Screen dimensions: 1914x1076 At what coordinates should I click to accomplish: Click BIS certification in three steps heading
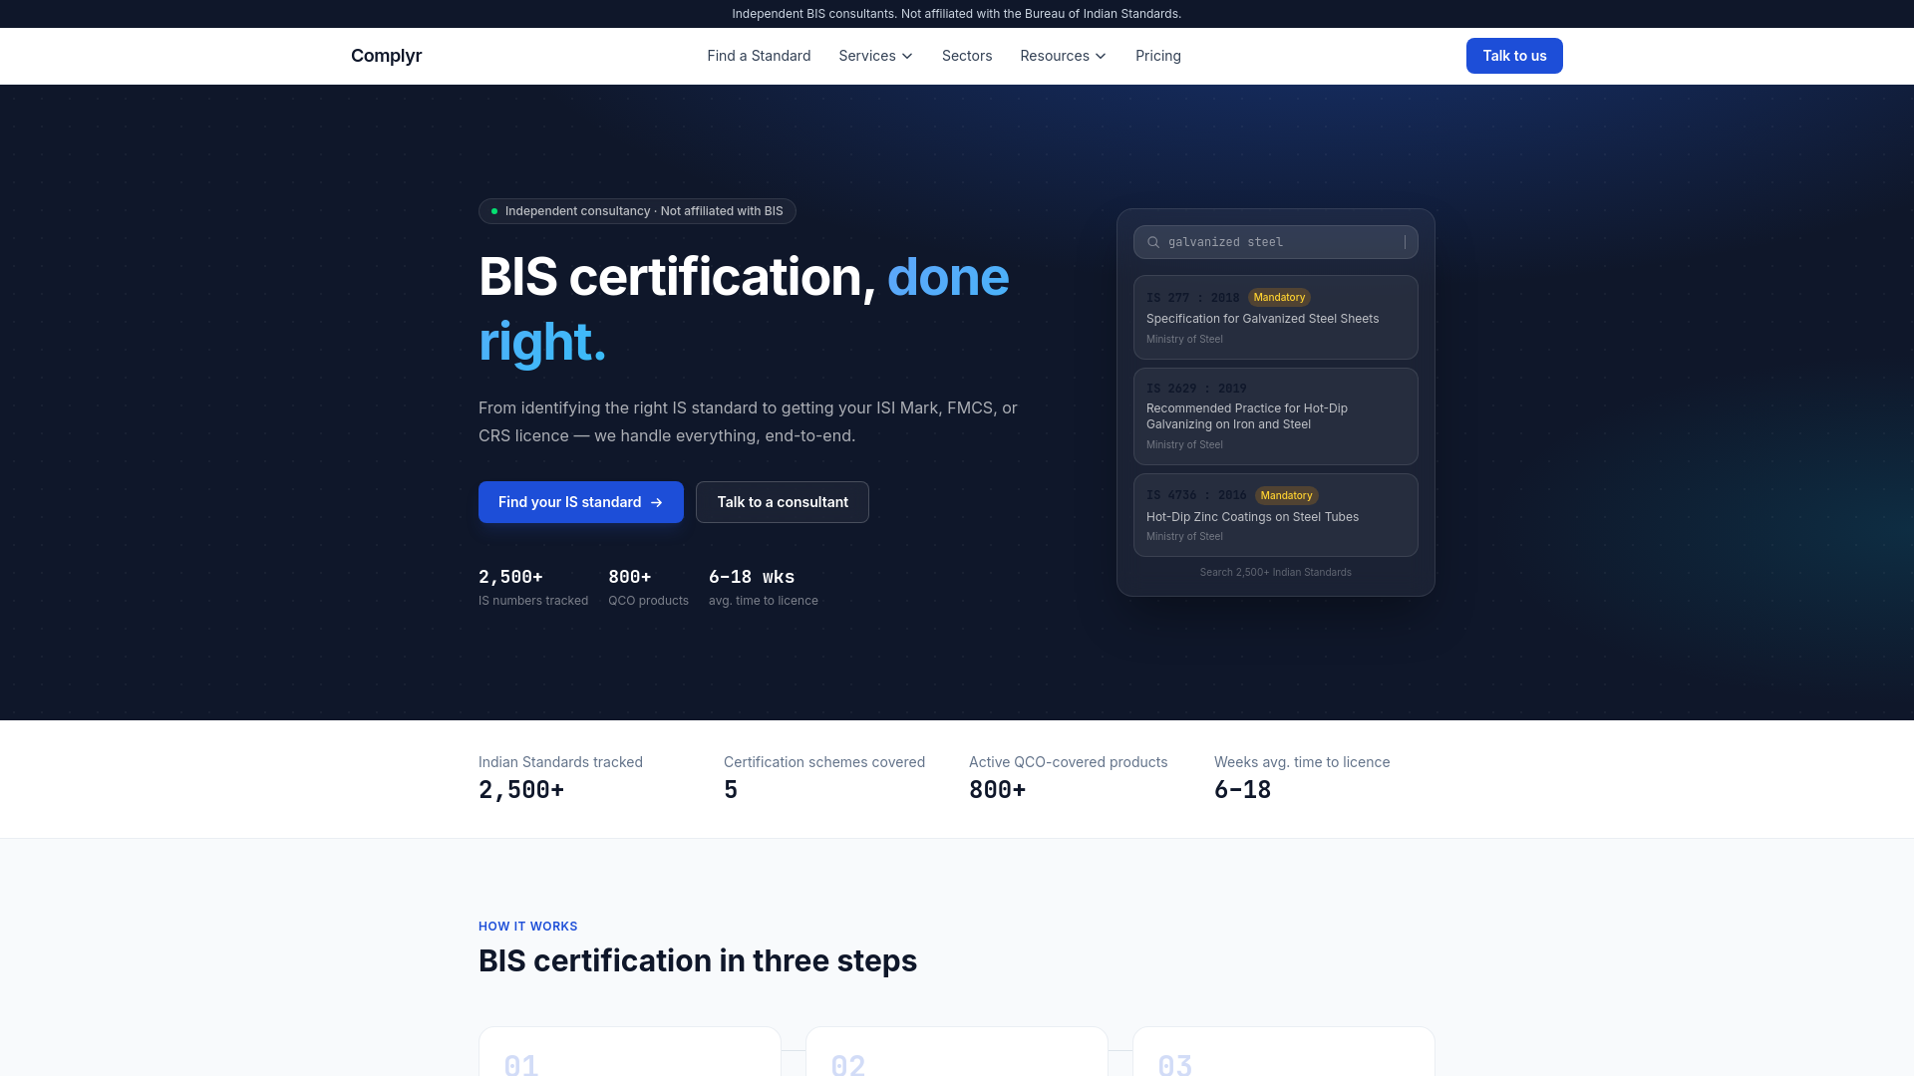(x=698, y=960)
